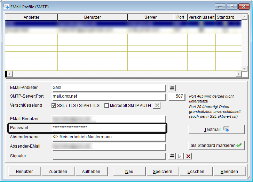Delete signature with the red X icon
Viewport: 253px width, 182px height.
point(188,156)
